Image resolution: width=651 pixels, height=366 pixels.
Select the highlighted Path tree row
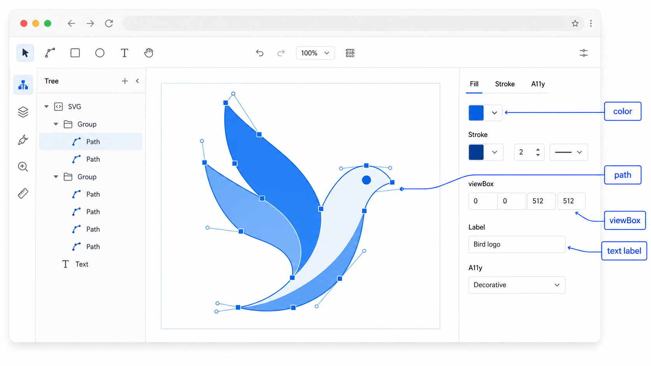tap(91, 142)
